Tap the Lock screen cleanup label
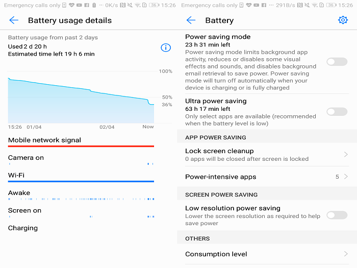Image resolution: width=357 pixels, height=268 pixels. point(219,151)
